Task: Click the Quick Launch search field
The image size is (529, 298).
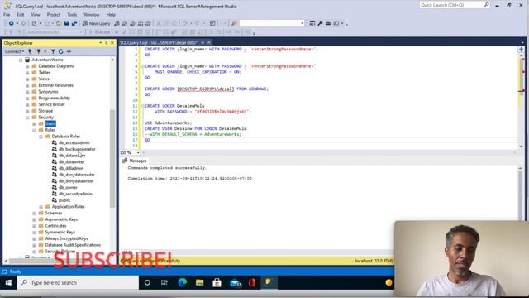Action: 454,5
